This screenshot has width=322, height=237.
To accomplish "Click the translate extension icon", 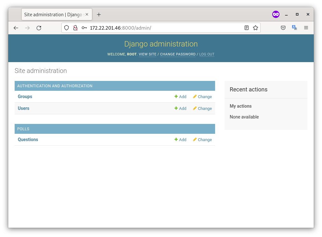I will [294, 28].
